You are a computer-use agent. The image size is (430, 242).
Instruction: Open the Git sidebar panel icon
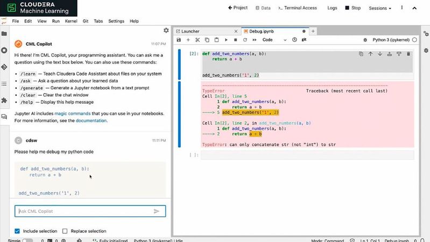[x=4, y=67]
